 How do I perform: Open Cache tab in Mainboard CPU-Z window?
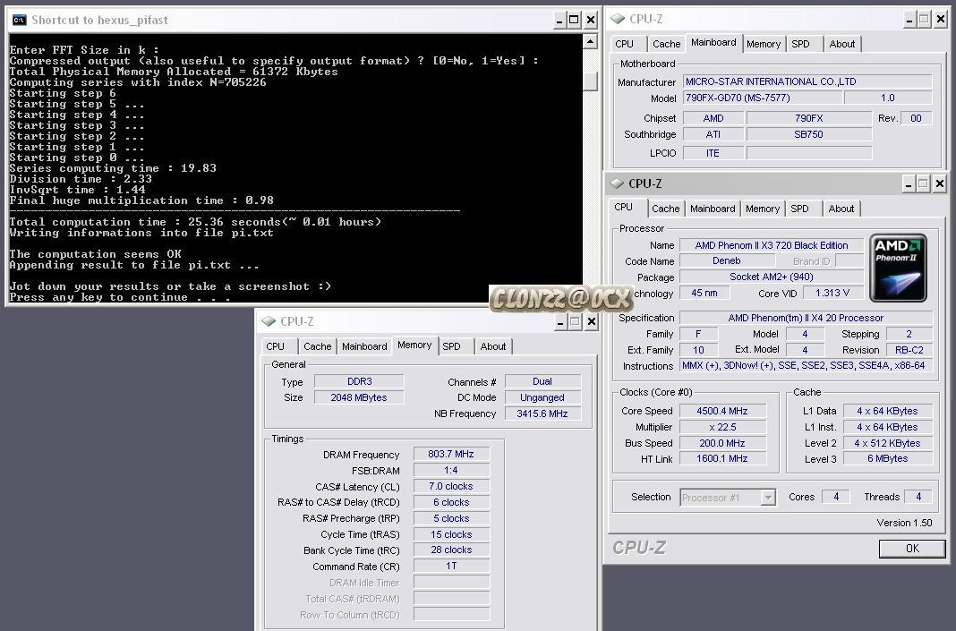point(666,44)
